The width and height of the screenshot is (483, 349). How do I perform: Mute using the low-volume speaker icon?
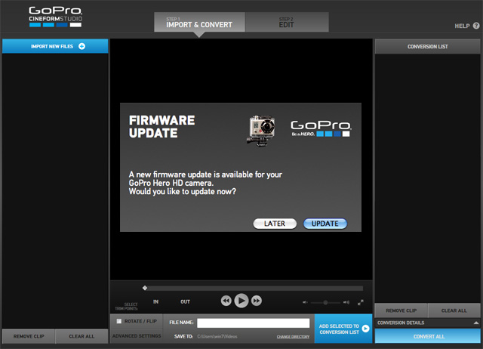[306, 302]
